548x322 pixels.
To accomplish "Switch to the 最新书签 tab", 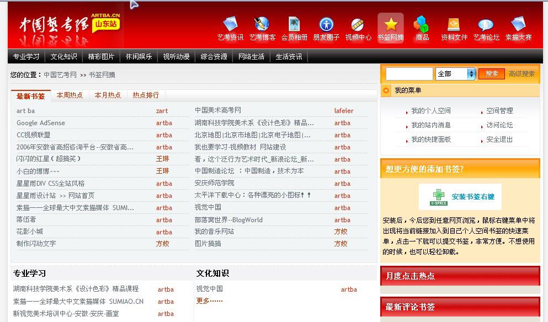I will (x=31, y=96).
